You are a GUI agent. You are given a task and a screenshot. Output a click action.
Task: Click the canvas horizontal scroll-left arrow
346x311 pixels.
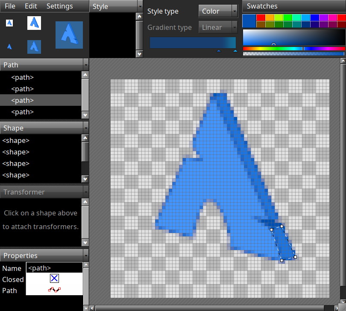[92, 308]
